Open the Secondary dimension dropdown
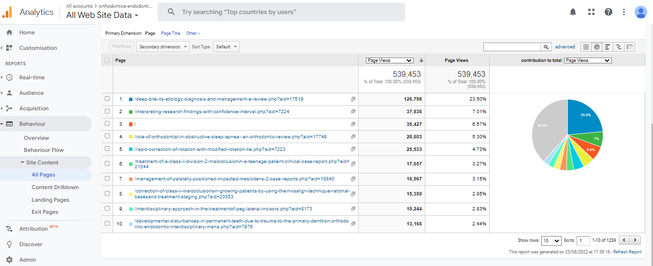 pyautogui.click(x=163, y=47)
